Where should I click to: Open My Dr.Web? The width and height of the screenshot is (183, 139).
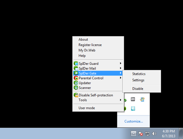click(x=87, y=50)
